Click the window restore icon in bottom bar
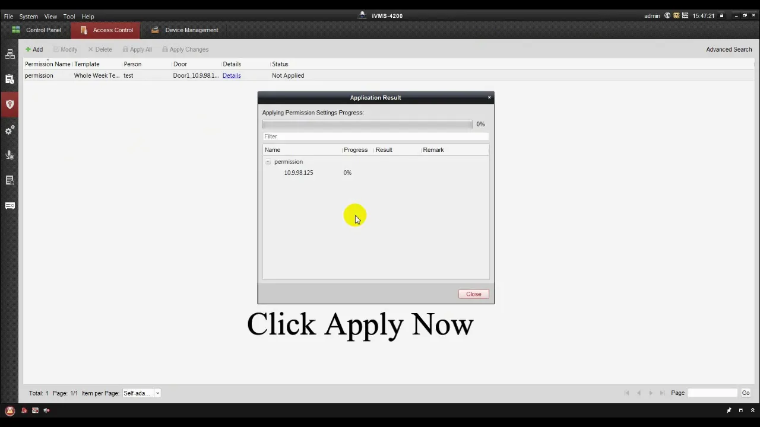 click(x=741, y=410)
